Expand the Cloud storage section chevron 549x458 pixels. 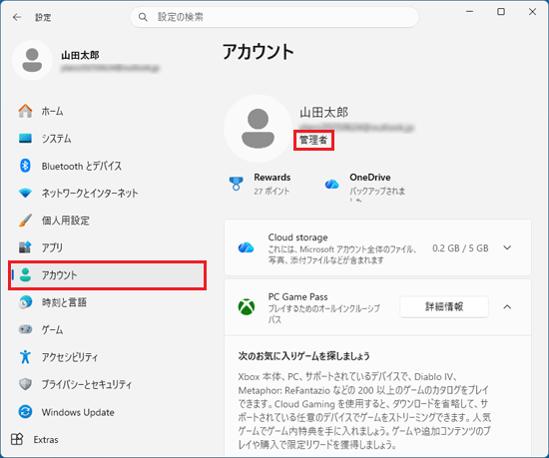507,247
